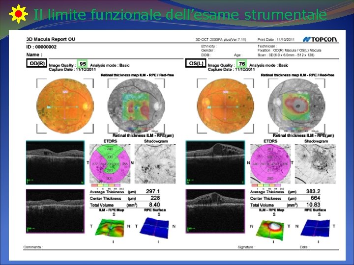Image resolution: width=354 pixels, height=265 pixels.
Task: Click the OS 'Total Volume' label
Action: click(262, 205)
